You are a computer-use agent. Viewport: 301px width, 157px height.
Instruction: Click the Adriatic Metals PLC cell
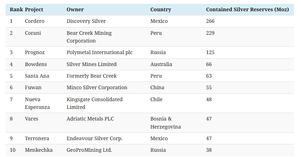point(90,119)
